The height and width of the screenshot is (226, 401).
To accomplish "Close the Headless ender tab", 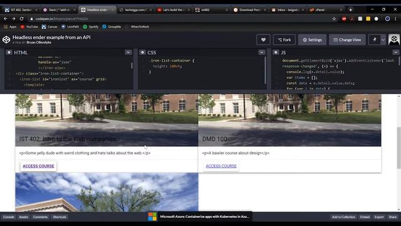I will pyautogui.click(x=113, y=10).
